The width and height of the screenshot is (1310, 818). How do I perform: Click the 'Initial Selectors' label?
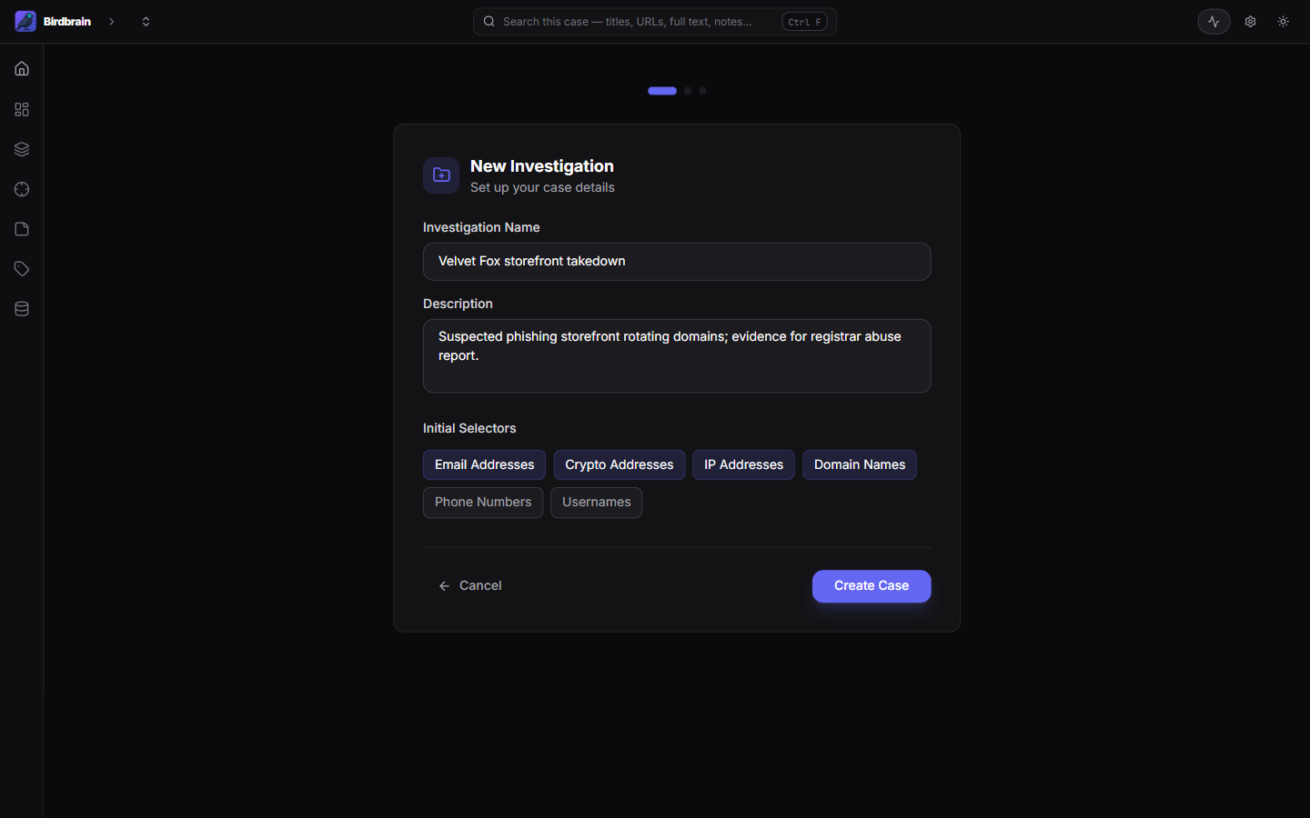[469, 428]
